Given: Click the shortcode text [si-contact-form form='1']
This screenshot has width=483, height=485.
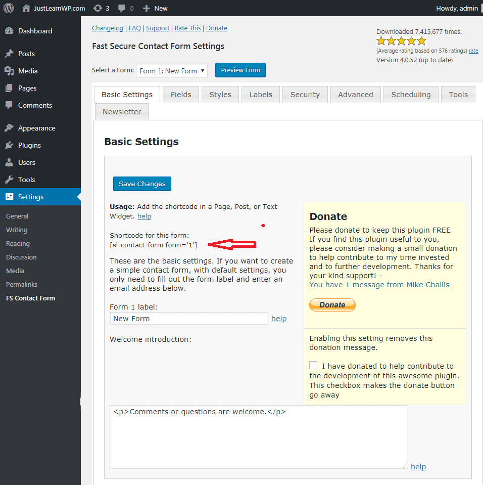Looking at the screenshot, I should click(153, 245).
